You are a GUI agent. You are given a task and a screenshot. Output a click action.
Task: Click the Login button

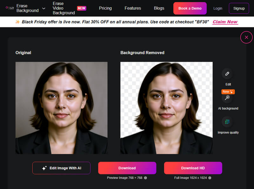pyautogui.click(x=218, y=8)
